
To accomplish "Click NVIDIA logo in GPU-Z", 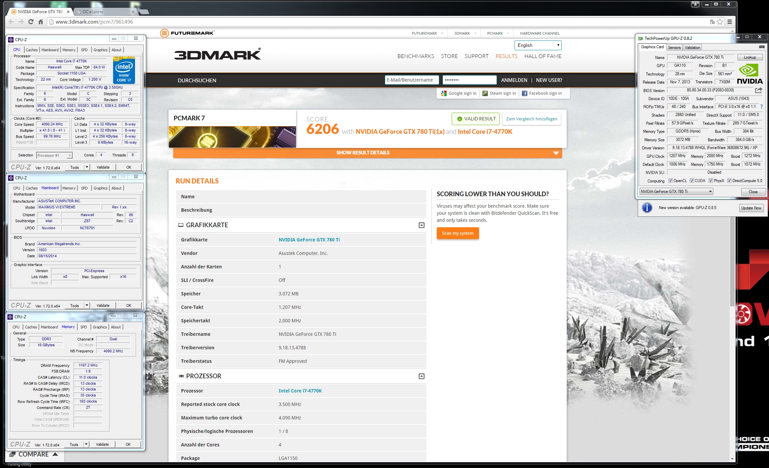I will (x=749, y=74).
